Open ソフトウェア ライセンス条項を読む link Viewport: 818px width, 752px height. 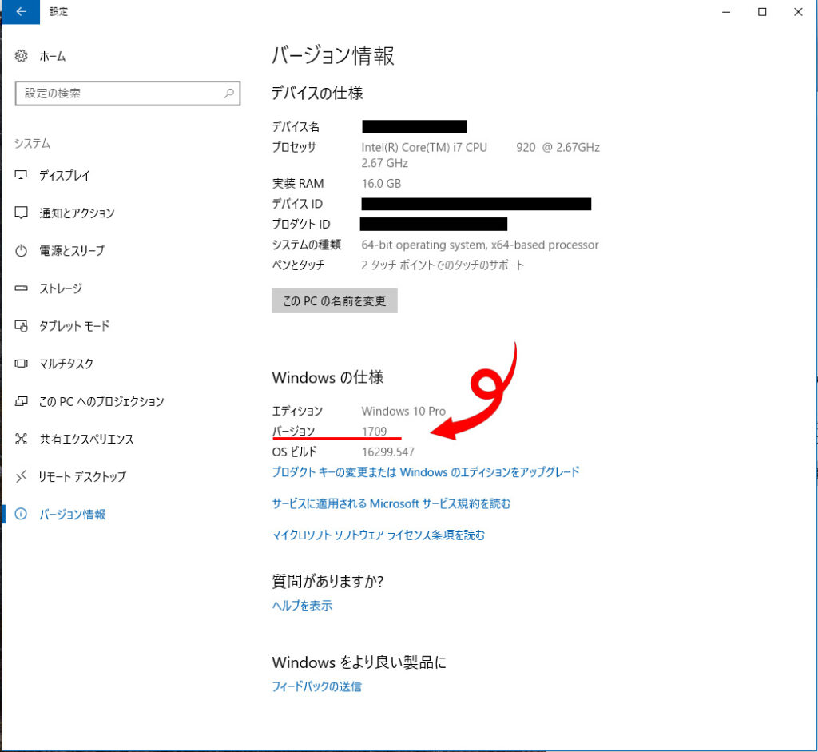(x=378, y=535)
